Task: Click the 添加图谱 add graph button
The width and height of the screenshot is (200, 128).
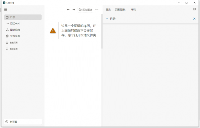Action: (x=85, y=10)
